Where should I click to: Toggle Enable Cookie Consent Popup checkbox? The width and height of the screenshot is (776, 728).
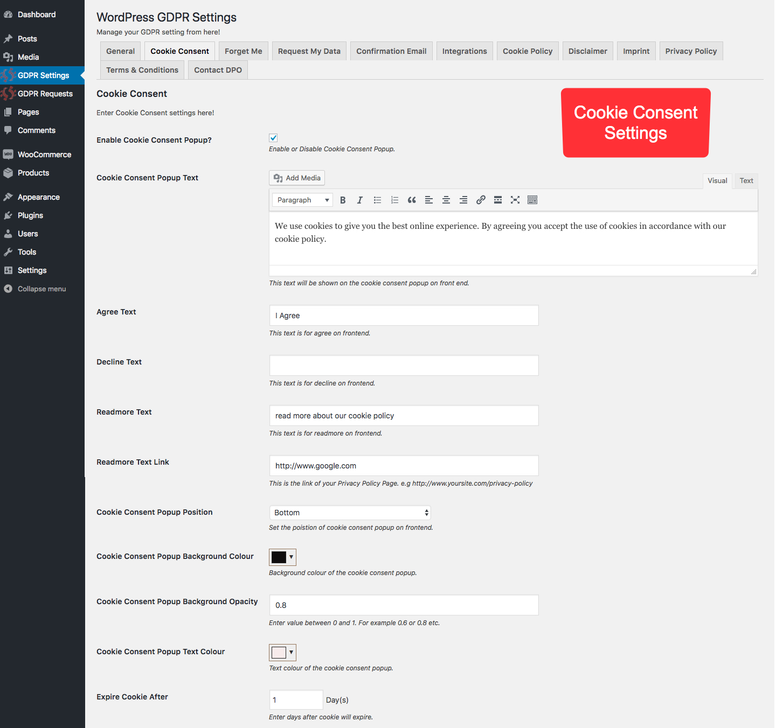pos(273,138)
